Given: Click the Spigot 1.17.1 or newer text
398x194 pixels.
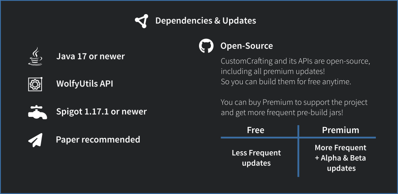Looking at the screenshot, I should click(101, 112).
